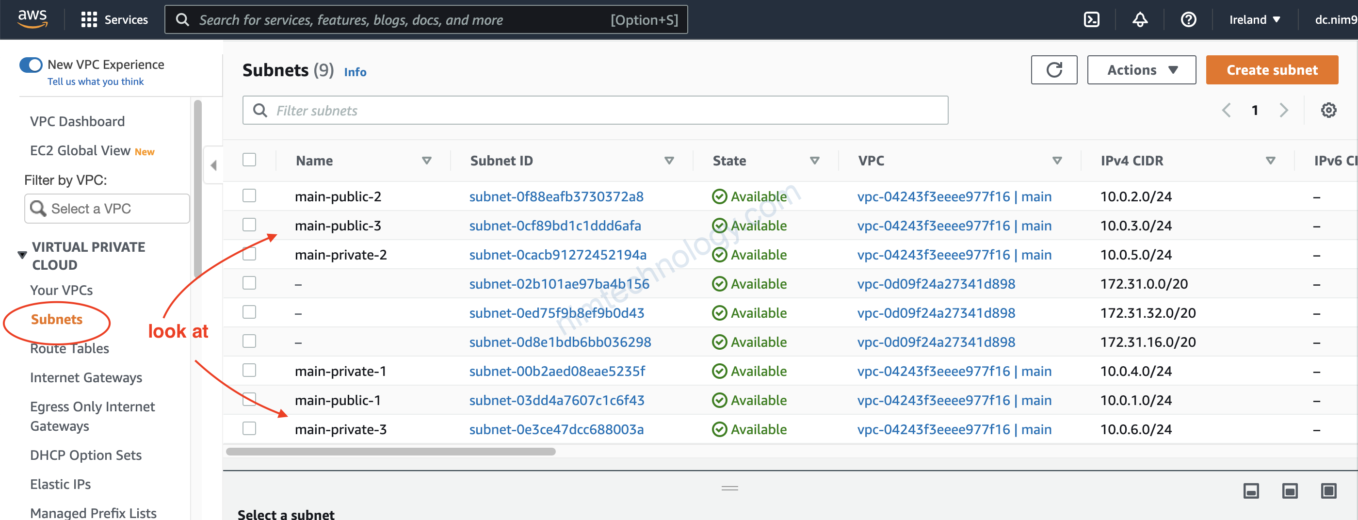Open the Select a VPC filter box
Screen dimensions: 1358x520
coord(107,208)
